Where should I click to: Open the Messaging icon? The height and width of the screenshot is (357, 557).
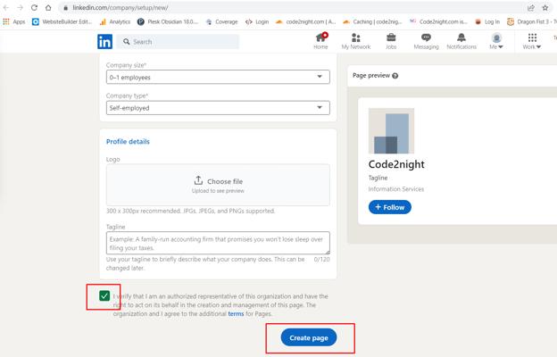click(x=426, y=37)
